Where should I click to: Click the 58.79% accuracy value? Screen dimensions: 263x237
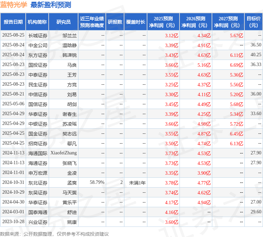click(97, 182)
